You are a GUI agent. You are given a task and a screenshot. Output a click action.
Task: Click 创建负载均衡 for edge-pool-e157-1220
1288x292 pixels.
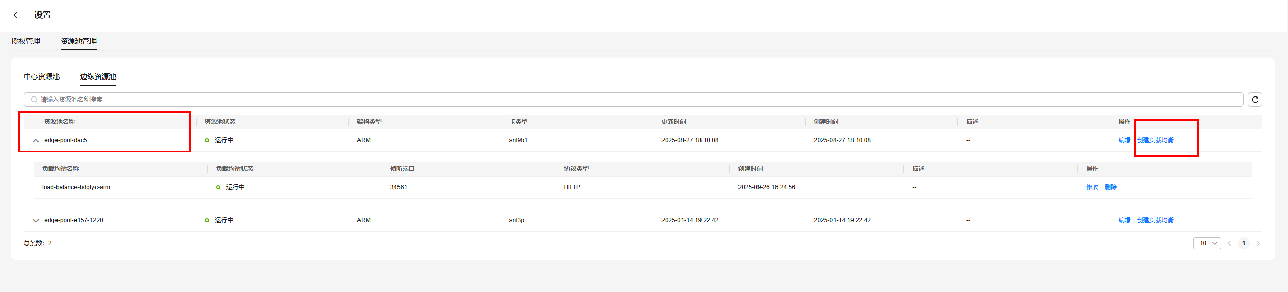point(1155,220)
